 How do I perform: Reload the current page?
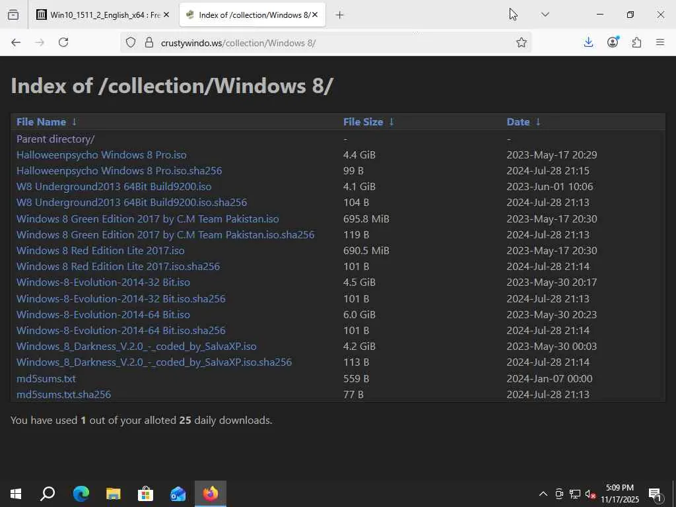[63, 42]
